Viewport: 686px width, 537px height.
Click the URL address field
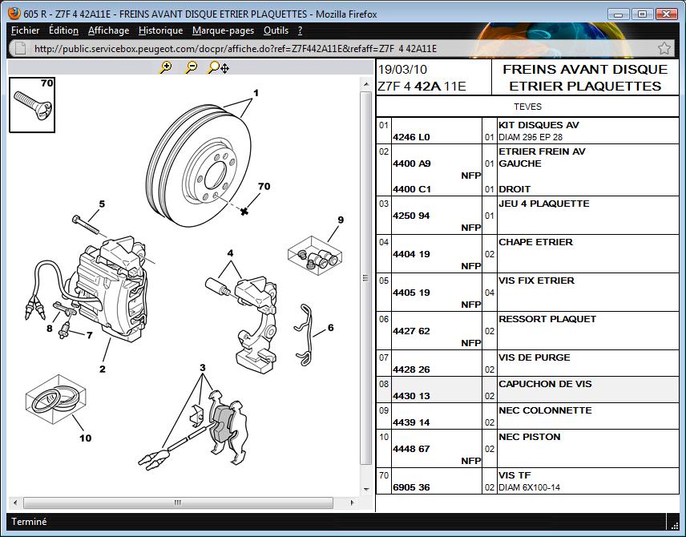(x=337, y=48)
